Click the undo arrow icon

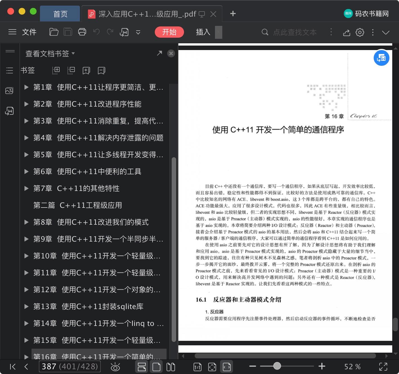point(97,32)
